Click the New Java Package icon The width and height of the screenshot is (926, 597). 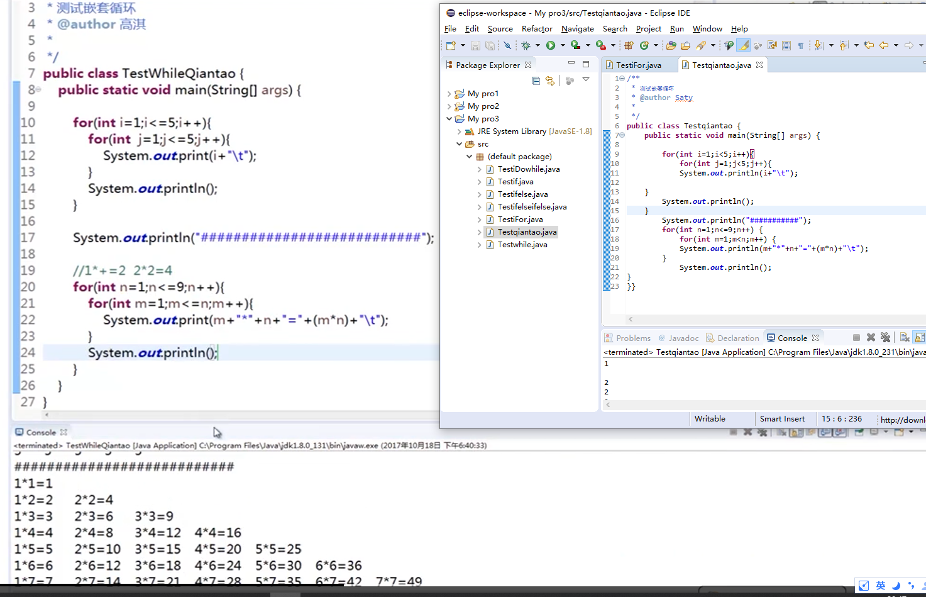pos(629,45)
